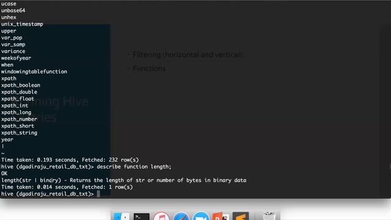391x220 pixels.
Task: Click the 'upper' function name
Action: (9, 31)
